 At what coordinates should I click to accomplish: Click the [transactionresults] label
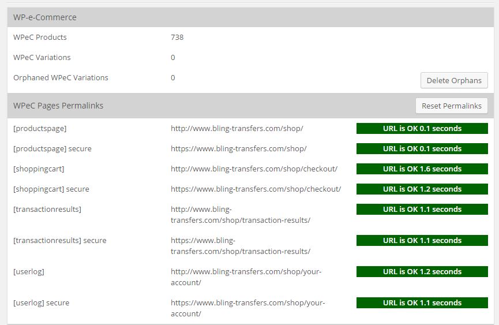[47, 209]
